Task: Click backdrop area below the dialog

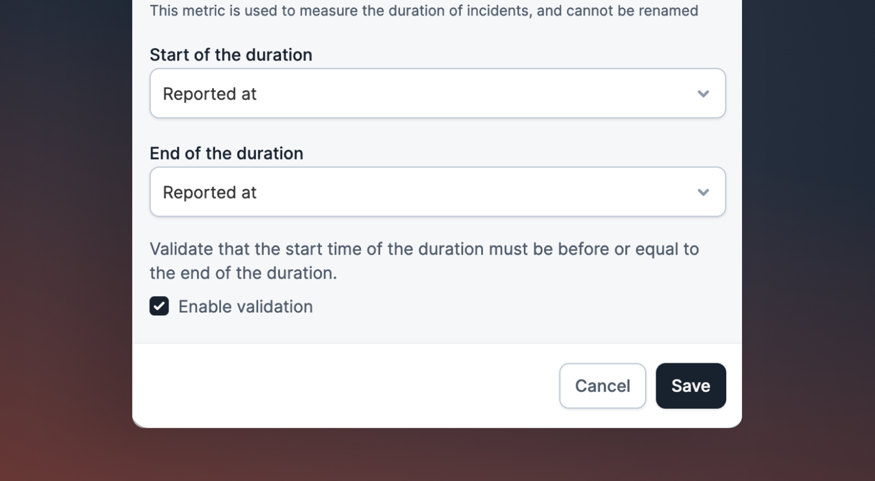Action: pyautogui.click(x=437, y=455)
